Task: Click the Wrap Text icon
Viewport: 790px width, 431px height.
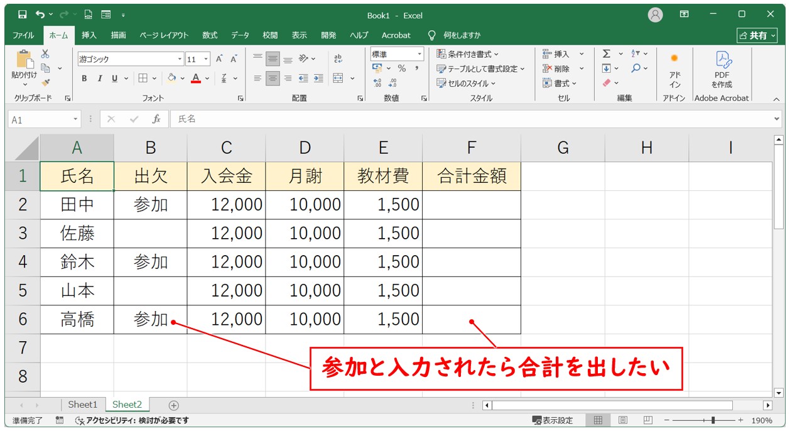Action: (338, 59)
